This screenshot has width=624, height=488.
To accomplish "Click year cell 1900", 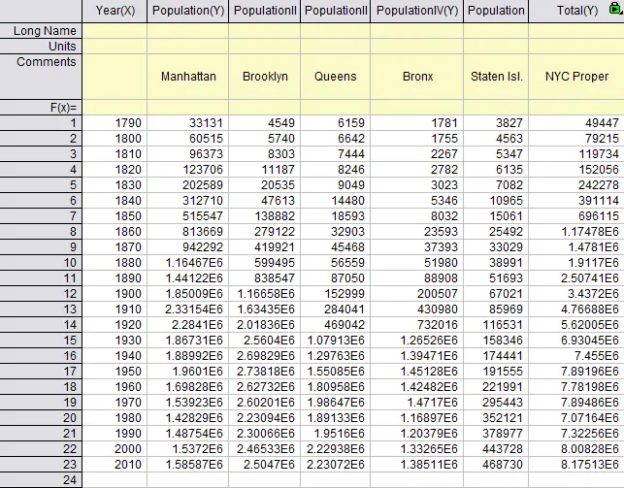I will pos(115,294).
